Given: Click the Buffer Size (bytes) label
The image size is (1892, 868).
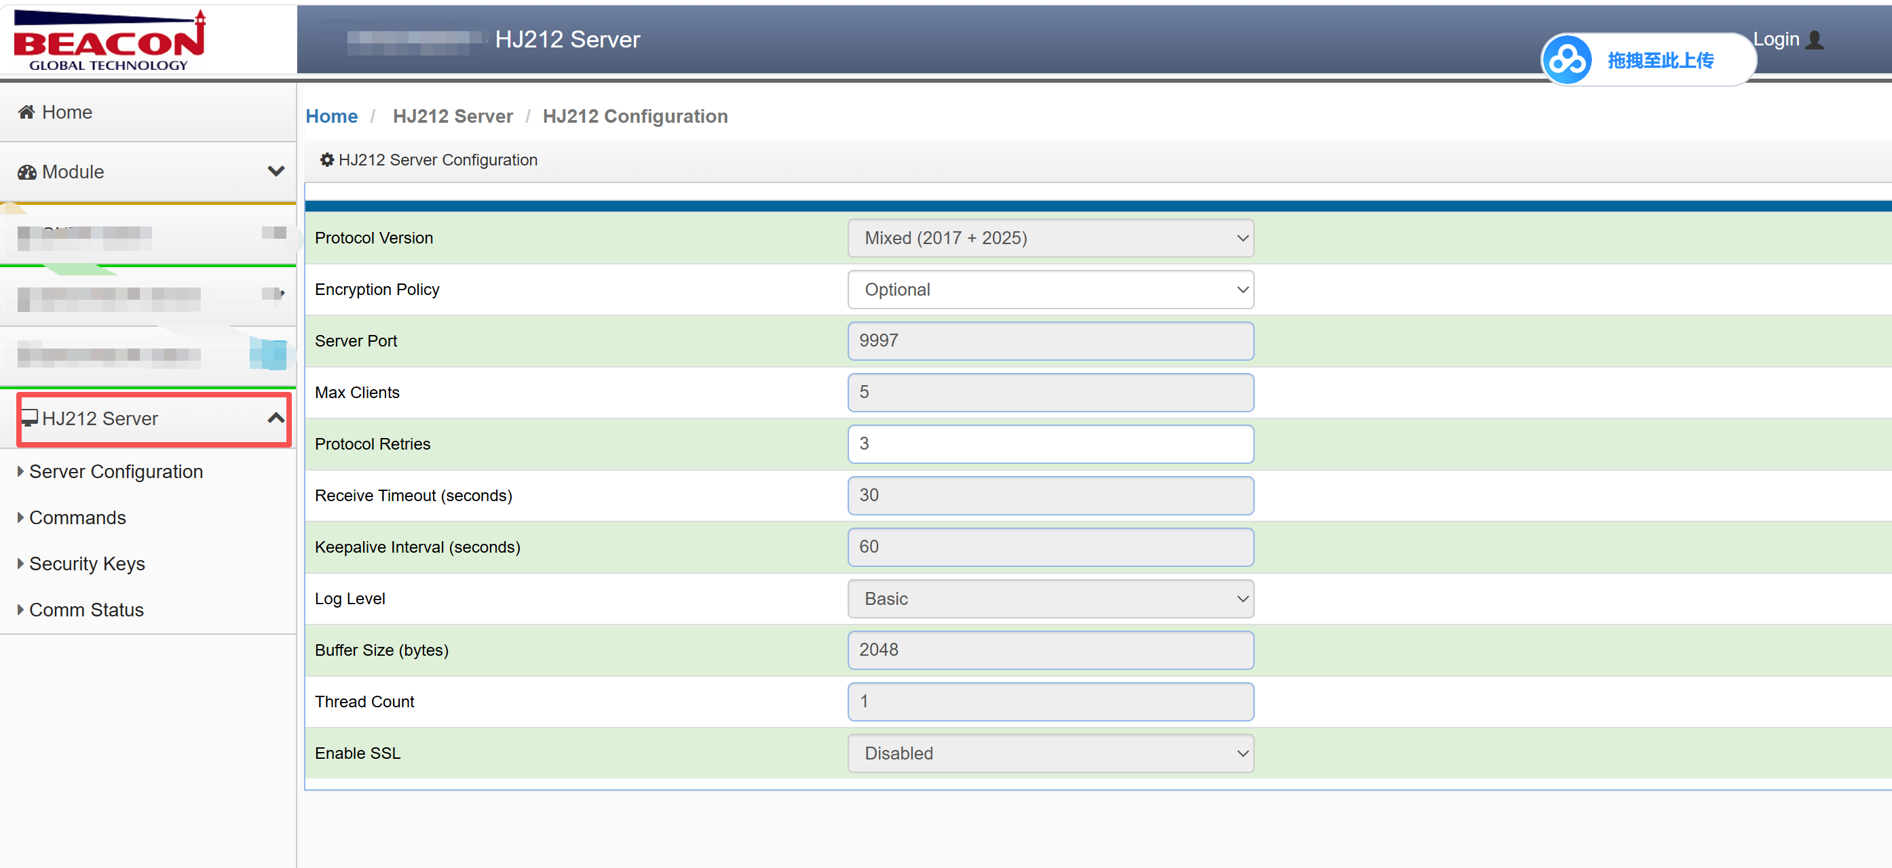Looking at the screenshot, I should pos(381,651).
